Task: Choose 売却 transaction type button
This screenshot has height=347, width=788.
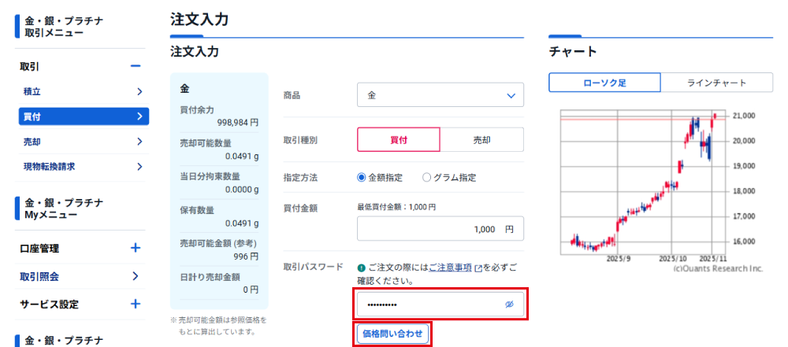Action: pos(481,139)
